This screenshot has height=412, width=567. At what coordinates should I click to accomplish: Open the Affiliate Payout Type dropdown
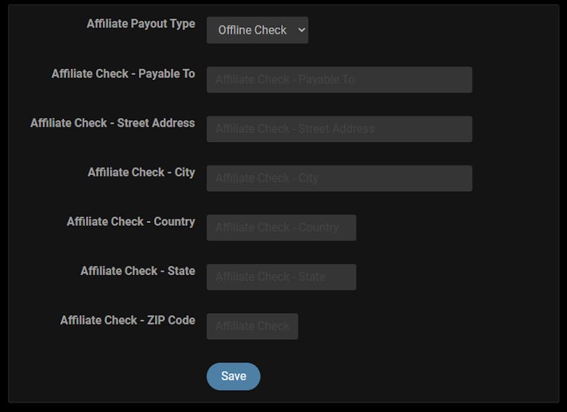click(x=257, y=30)
